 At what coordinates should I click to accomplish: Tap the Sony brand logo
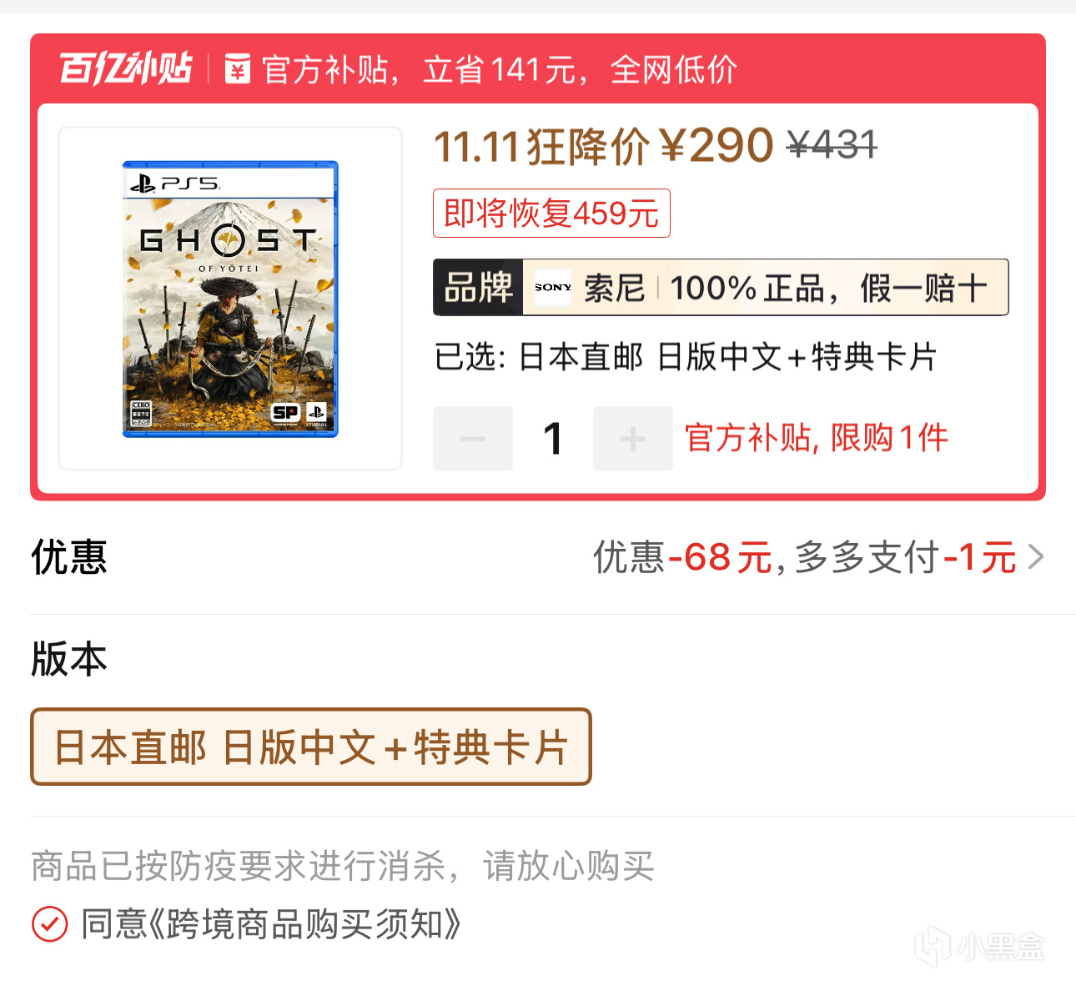(553, 288)
